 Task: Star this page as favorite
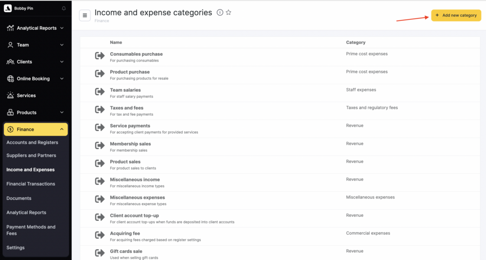[x=228, y=13]
